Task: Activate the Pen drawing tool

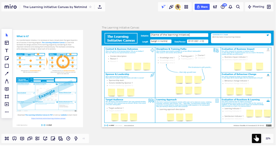Action: pos(7,81)
